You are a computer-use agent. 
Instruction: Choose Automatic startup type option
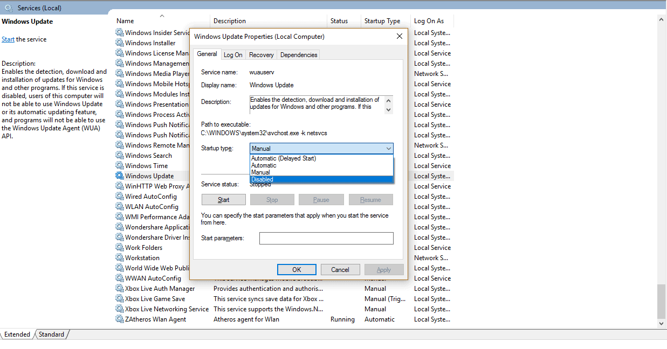click(321, 165)
